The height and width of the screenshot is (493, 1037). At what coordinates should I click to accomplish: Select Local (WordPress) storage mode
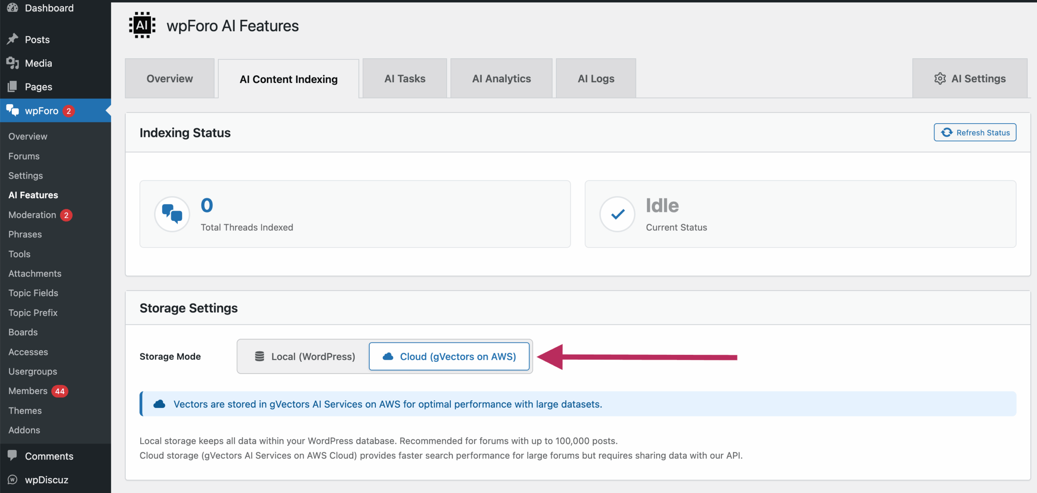pyautogui.click(x=304, y=356)
